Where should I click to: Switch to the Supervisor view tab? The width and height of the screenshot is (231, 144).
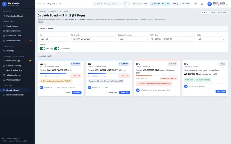222,12
